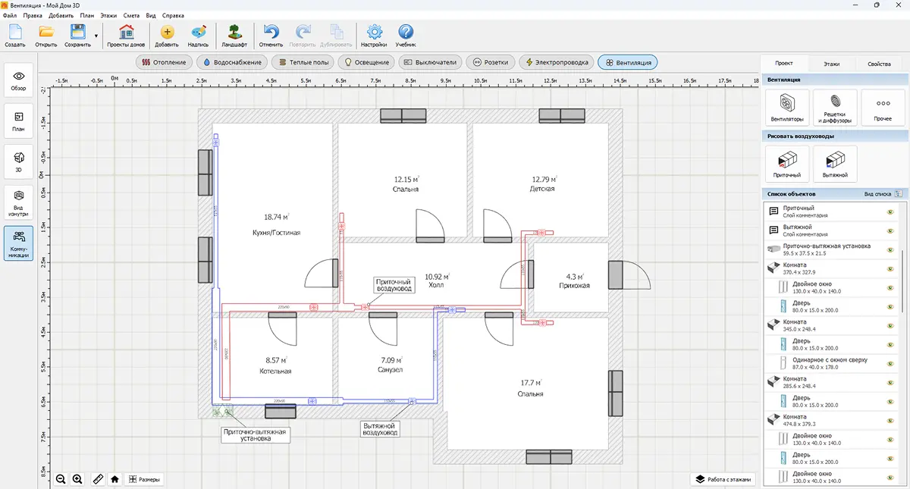Select Электропроводка layer button
The width and height of the screenshot is (910, 489).
click(557, 62)
